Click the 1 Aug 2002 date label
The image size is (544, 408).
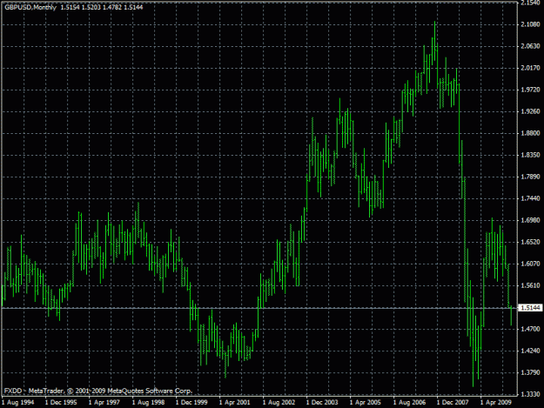coord(279,403)
